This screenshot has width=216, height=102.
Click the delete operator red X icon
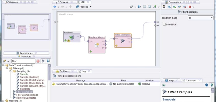185,7
